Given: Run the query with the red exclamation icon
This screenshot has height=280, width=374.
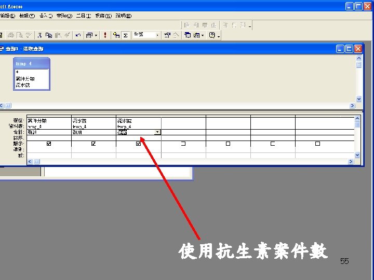Looking at the screenshot, I should 105,35.
